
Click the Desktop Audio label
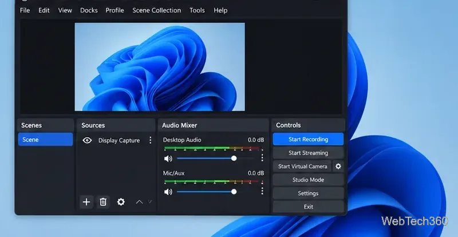point(182,140)
